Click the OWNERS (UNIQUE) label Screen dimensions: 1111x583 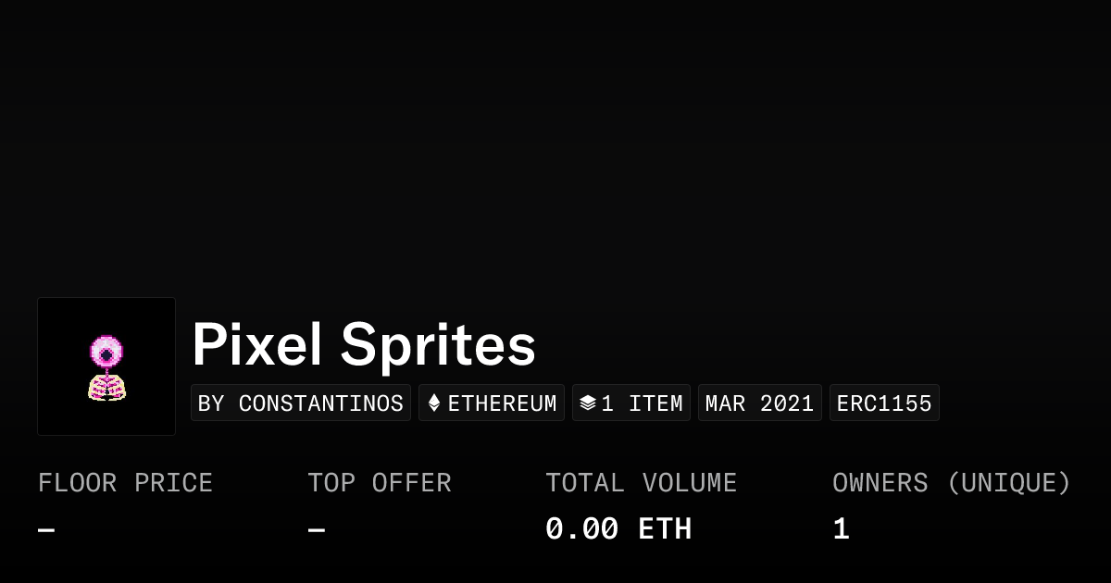[x=951, y=483]
